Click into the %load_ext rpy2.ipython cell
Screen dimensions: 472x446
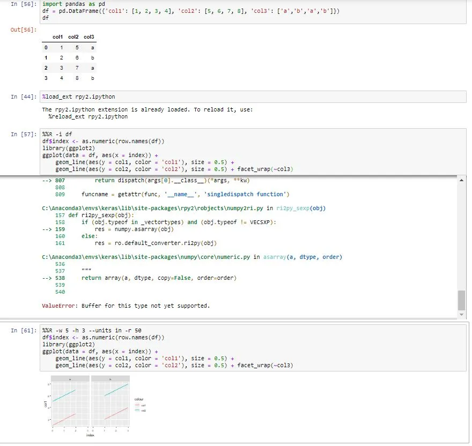[x=253, y=97]
